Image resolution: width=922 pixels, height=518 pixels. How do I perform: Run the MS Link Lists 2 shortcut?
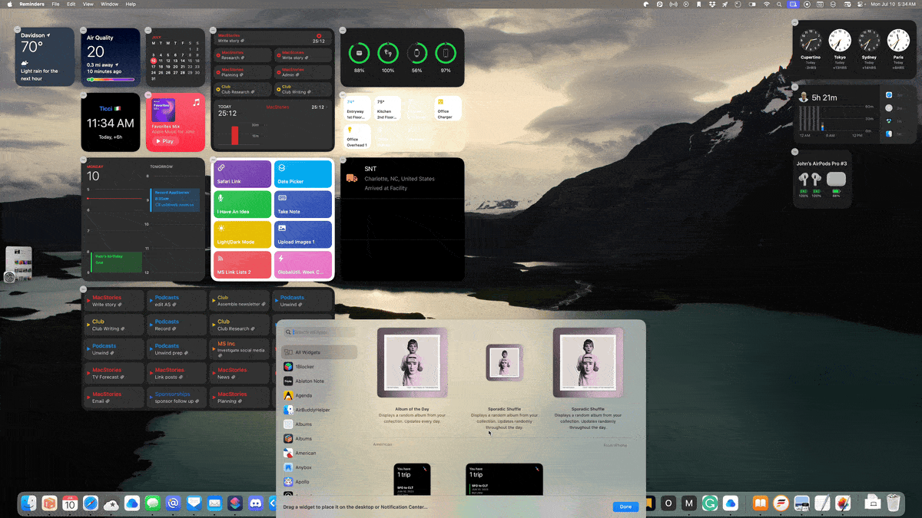242,265
